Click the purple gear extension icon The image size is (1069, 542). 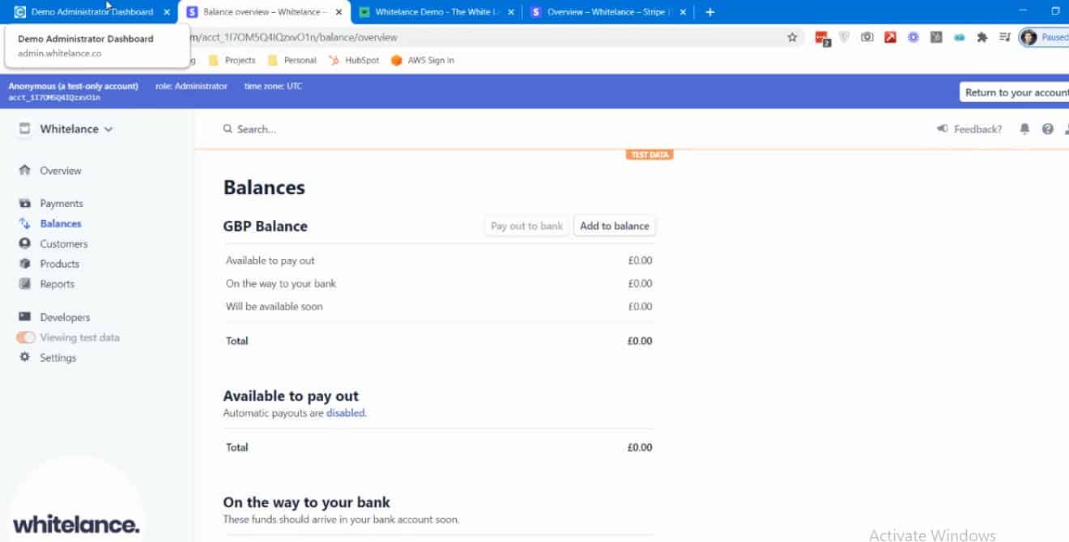[914, 37]
